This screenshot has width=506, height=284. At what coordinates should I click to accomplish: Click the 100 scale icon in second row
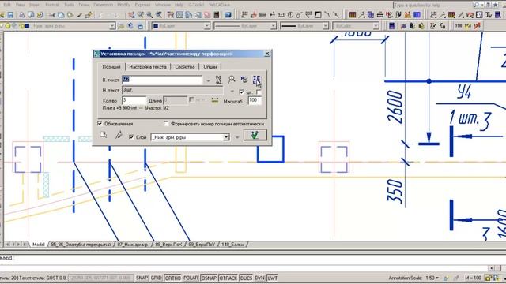[x=459, y=26]
